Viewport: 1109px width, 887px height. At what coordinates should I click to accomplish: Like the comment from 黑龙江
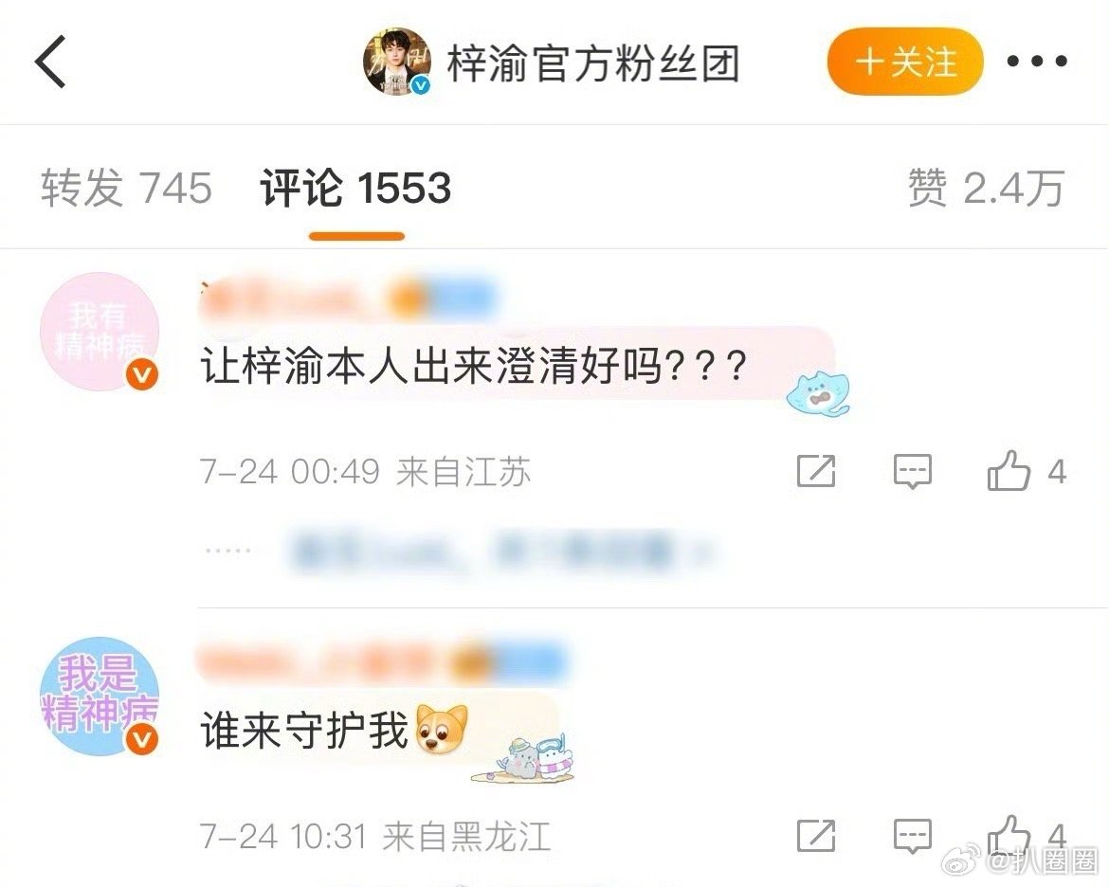pyautogui.click(x=1009, y=835)
